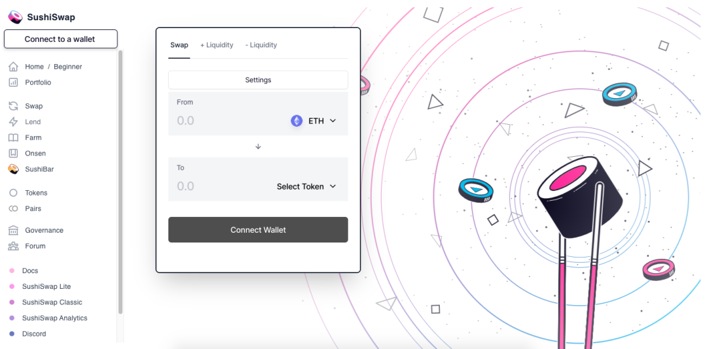Image resolution: width=707 pixels, height=349 pixels.
Task: Click the SushiSwap logo icon
Action: [15, 17]
